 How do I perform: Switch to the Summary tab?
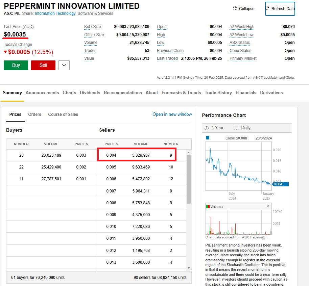click(13, 93)
